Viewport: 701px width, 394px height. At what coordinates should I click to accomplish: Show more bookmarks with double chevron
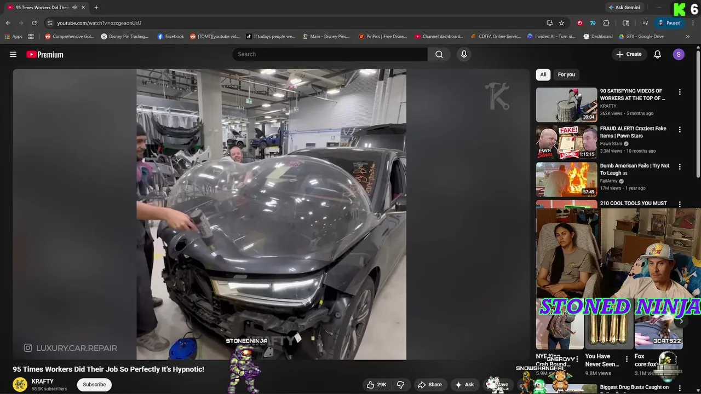click(687, 37)
